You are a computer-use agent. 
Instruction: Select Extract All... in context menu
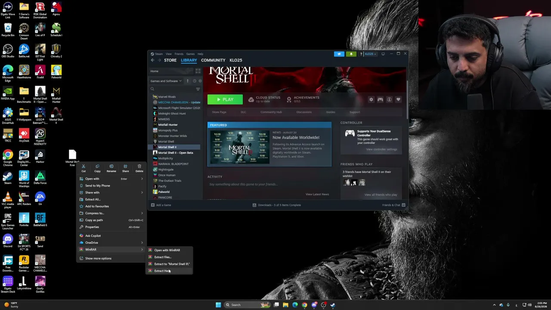pyautogui.click(x=111, y=199)
